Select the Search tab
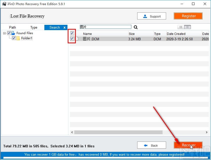211x160 pixels. (55, 27)
